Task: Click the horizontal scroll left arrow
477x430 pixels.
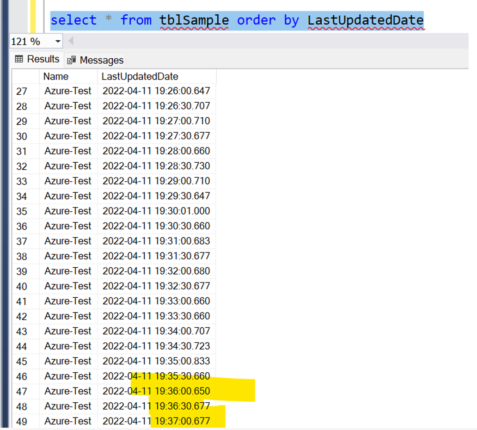Action: tap(71, 41)
